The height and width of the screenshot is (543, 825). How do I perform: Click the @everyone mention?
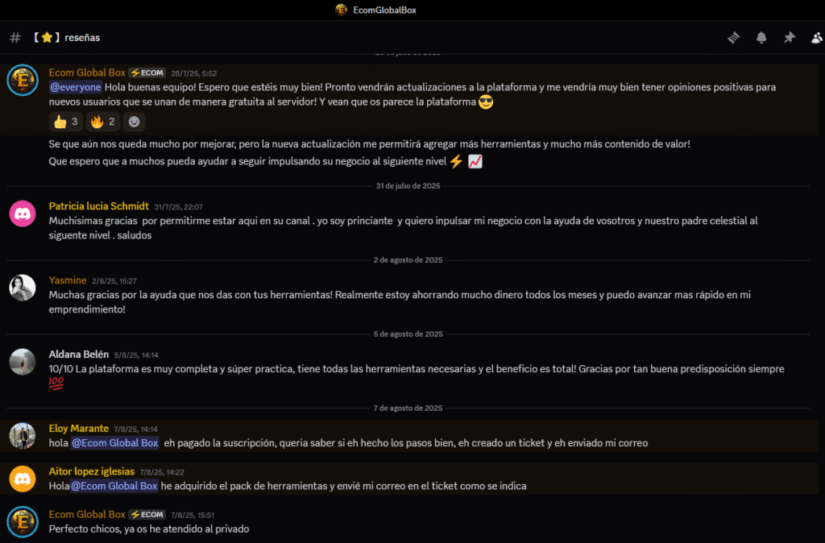point(76,87)
